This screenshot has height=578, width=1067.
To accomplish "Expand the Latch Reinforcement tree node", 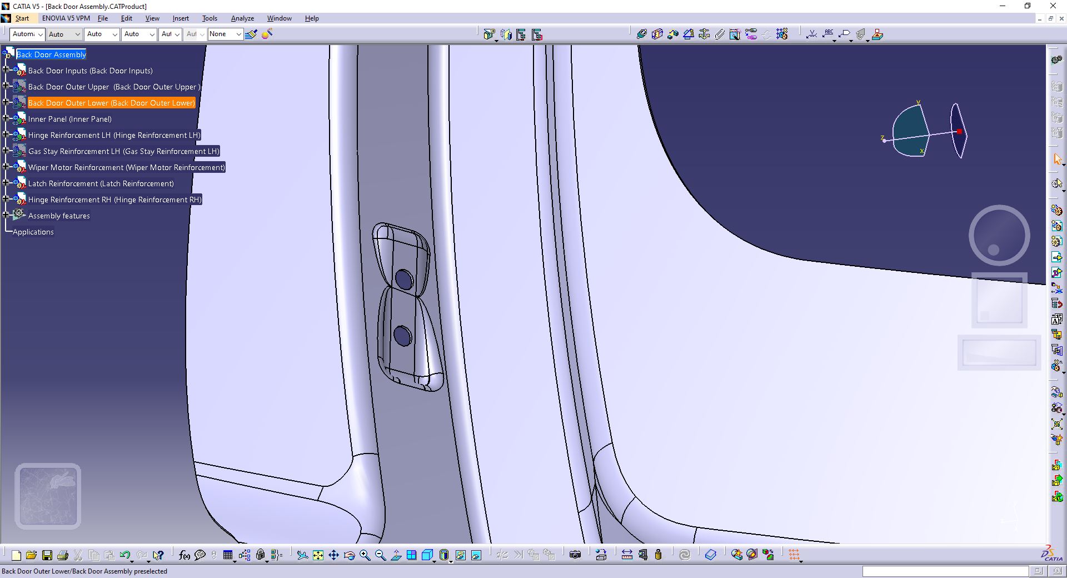I will click(x=6, y=183).
